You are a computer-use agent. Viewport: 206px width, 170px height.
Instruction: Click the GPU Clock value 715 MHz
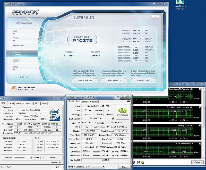click(x=87, y=151)
